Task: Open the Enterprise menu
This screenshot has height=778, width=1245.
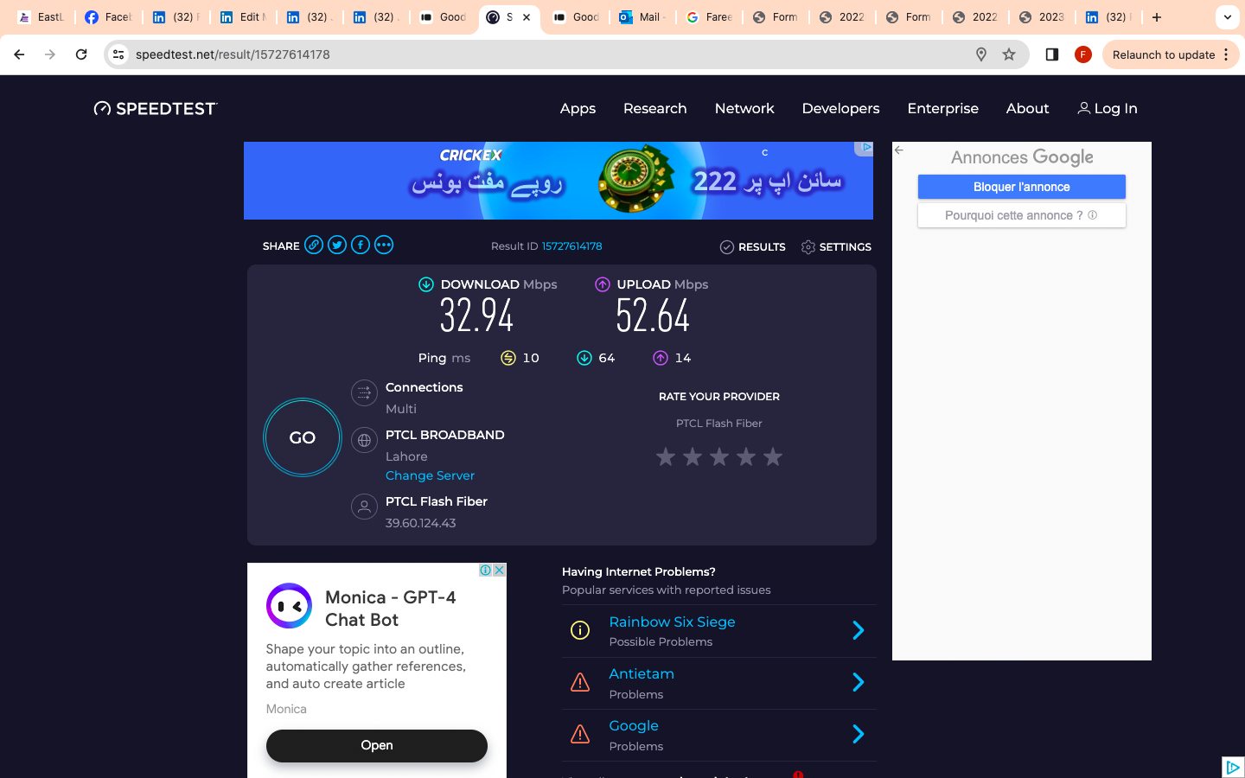Action: tap(943, 108)
